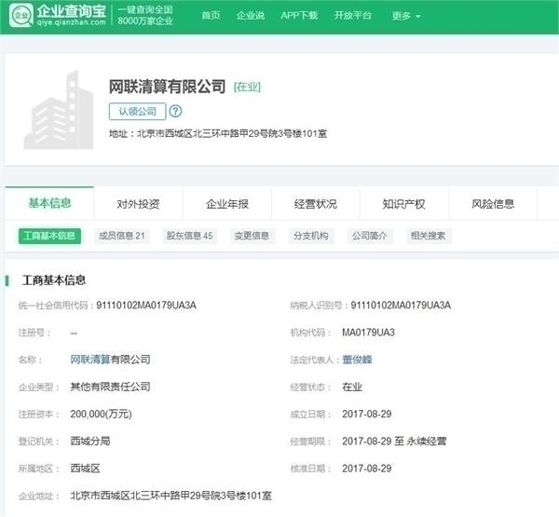Image resolution: width=559 pixels, height=517 pixels.
Task: Open APP下载 page
Action: coord(299,15)
